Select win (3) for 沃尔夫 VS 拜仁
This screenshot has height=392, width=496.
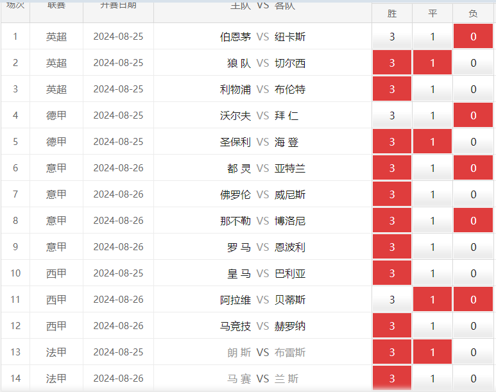[392, 115]
